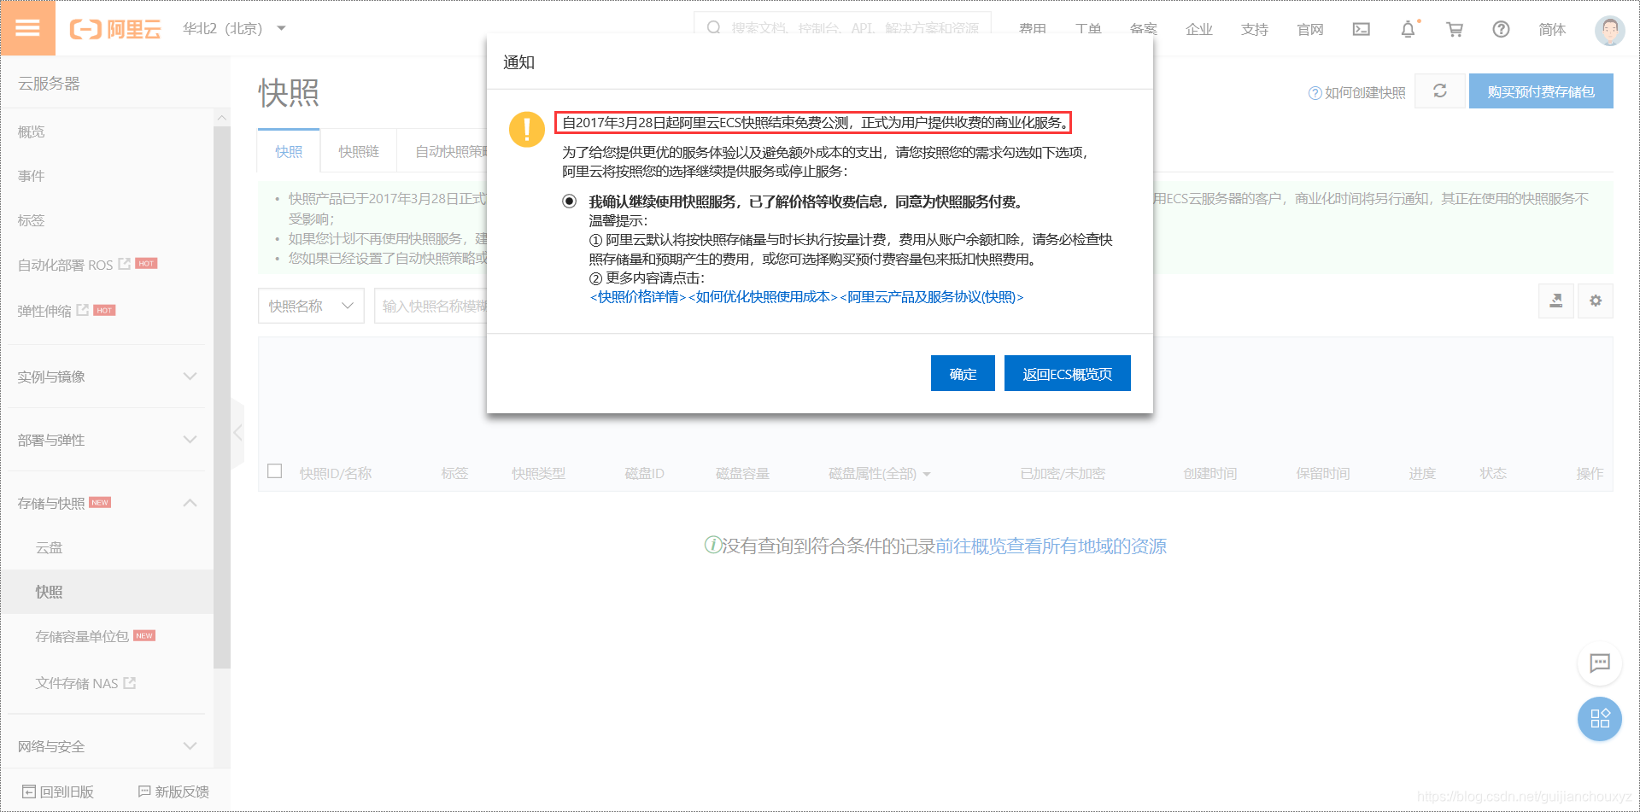Click the export list icon

coord(1556,301)
